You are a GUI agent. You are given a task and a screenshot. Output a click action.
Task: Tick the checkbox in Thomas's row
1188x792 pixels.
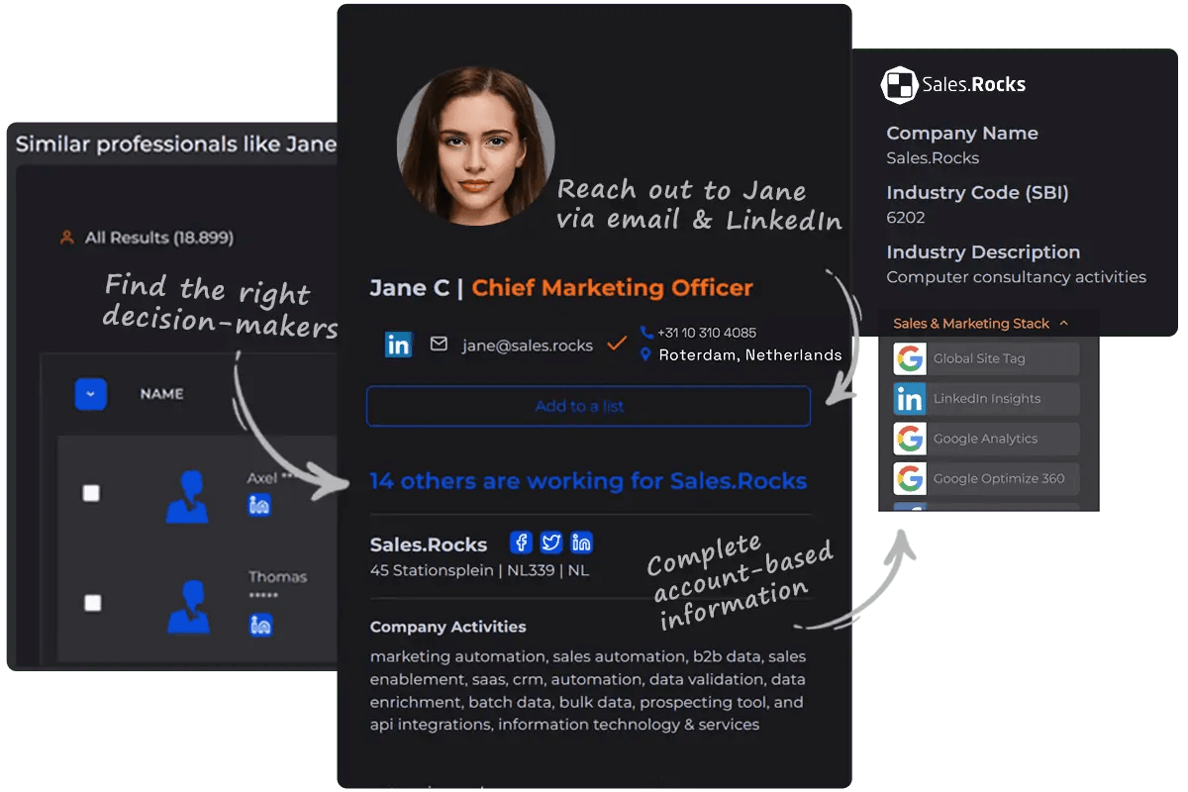[92, 602]
